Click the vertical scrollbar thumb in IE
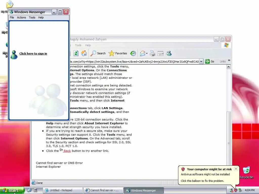 coord(229,139)
